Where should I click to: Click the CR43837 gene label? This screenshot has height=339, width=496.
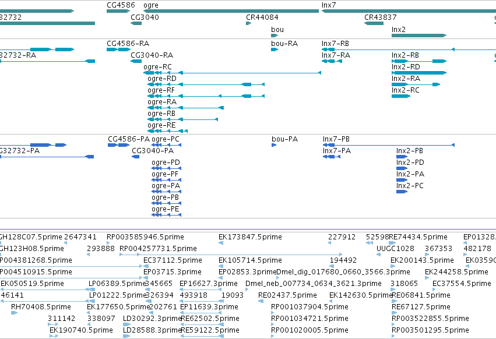click(x=381, y=17)
